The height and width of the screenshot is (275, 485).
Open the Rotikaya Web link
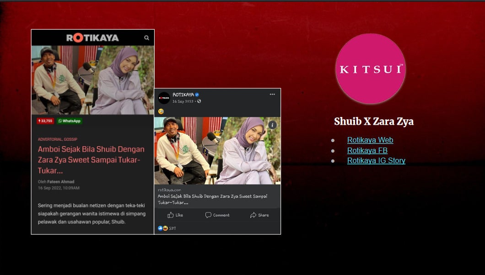(370, 140)
